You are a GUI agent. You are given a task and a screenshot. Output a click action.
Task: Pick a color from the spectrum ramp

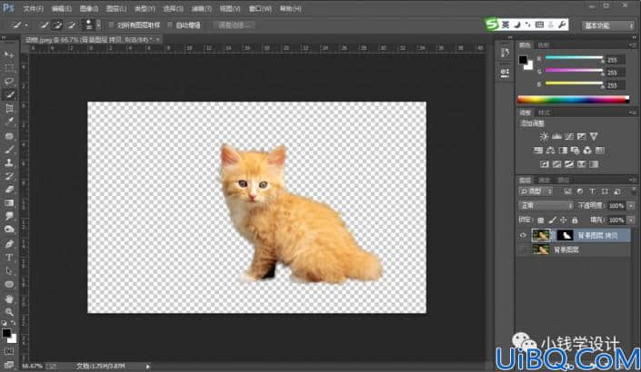coord(573,100)
